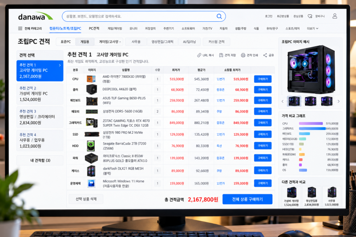Show next PC image with right arrow
Image resolution: width=356 pixels, height=237 pixels.
[x=339, y=101]
